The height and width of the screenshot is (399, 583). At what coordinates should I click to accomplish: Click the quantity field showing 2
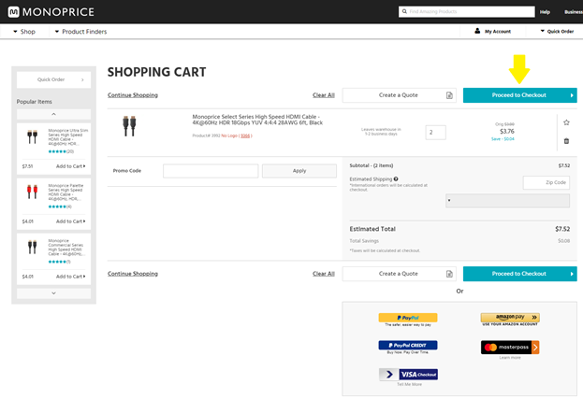click(x=435, y=133)
